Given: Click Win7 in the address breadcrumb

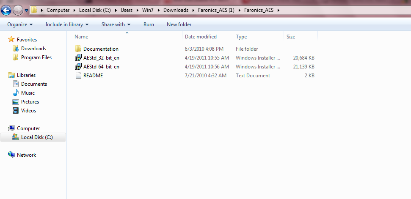Looking at the screenshot, I should coord(148,10).
